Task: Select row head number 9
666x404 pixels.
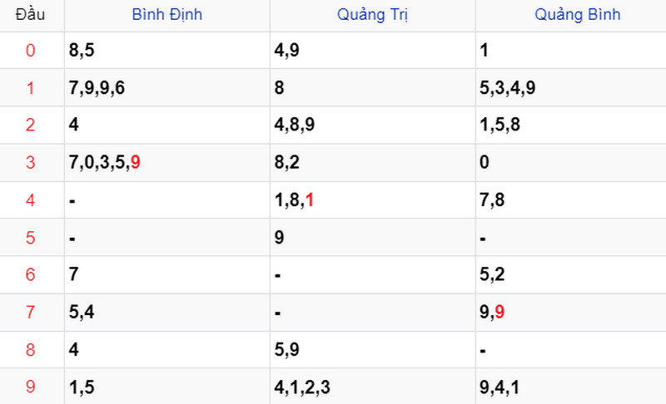Action: coord(30,387)
